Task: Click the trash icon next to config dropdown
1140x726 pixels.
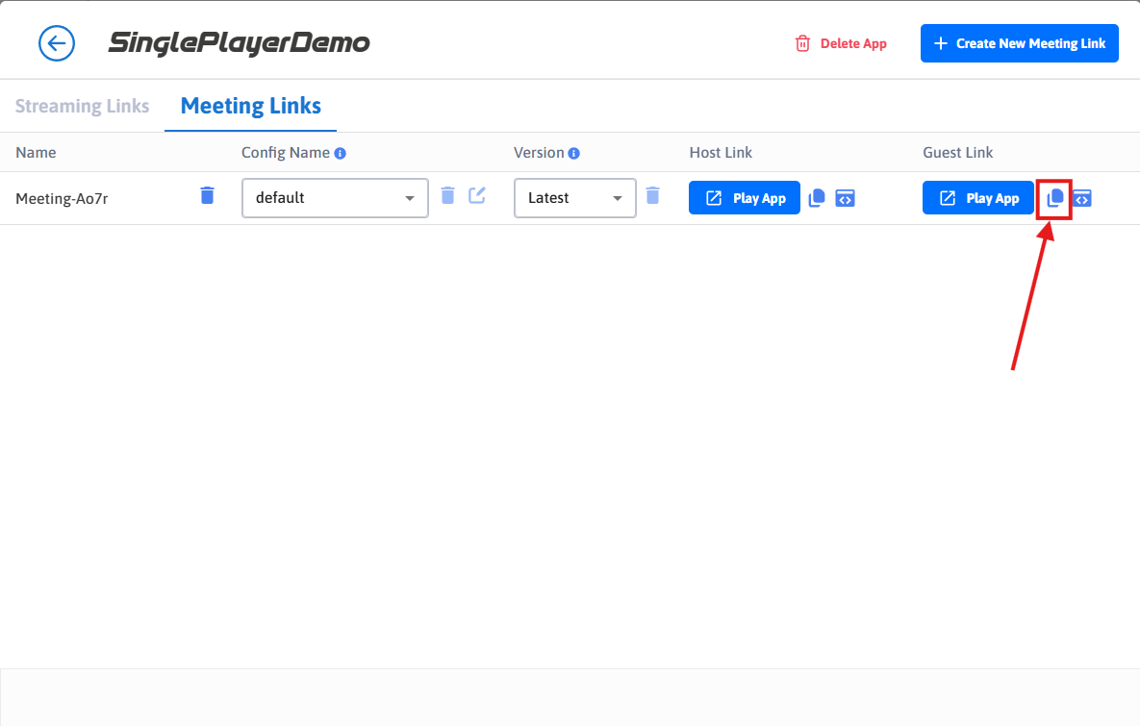Action: [447, 196]
